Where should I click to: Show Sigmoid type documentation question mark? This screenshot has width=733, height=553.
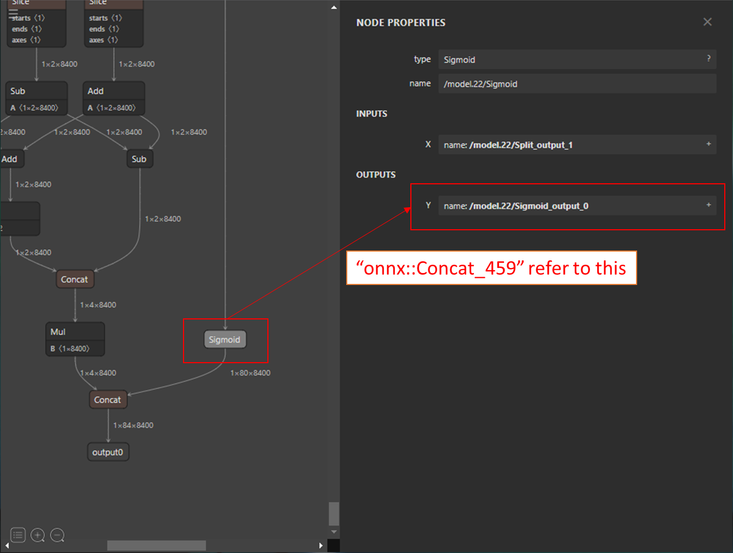coord(708,59)
